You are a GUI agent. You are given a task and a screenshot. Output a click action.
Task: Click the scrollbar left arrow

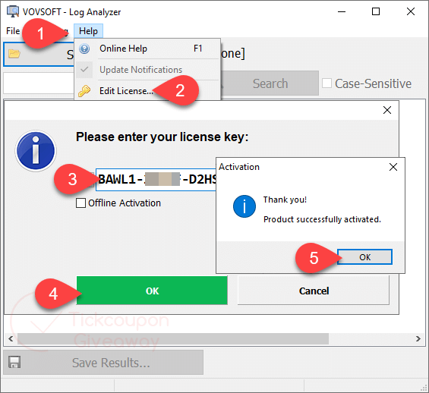pos(11,339)
